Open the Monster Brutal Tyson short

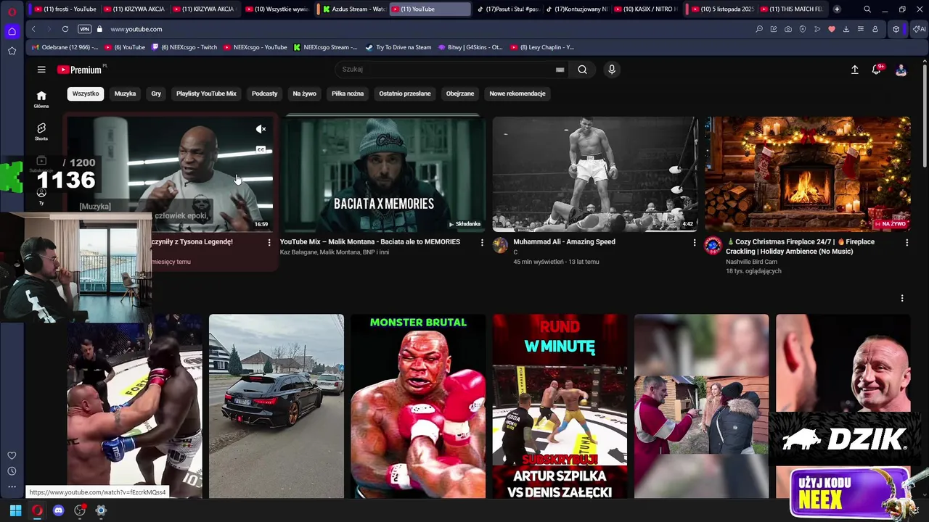(418, 406)
